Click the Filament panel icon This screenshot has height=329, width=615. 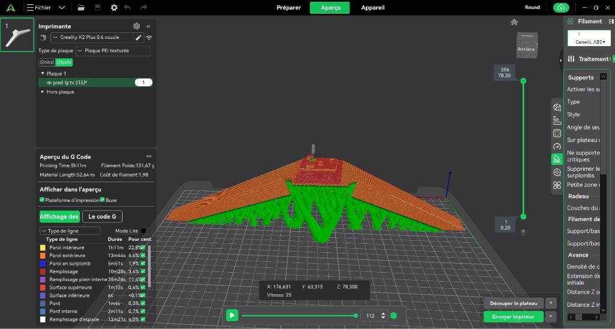(571, 22)
